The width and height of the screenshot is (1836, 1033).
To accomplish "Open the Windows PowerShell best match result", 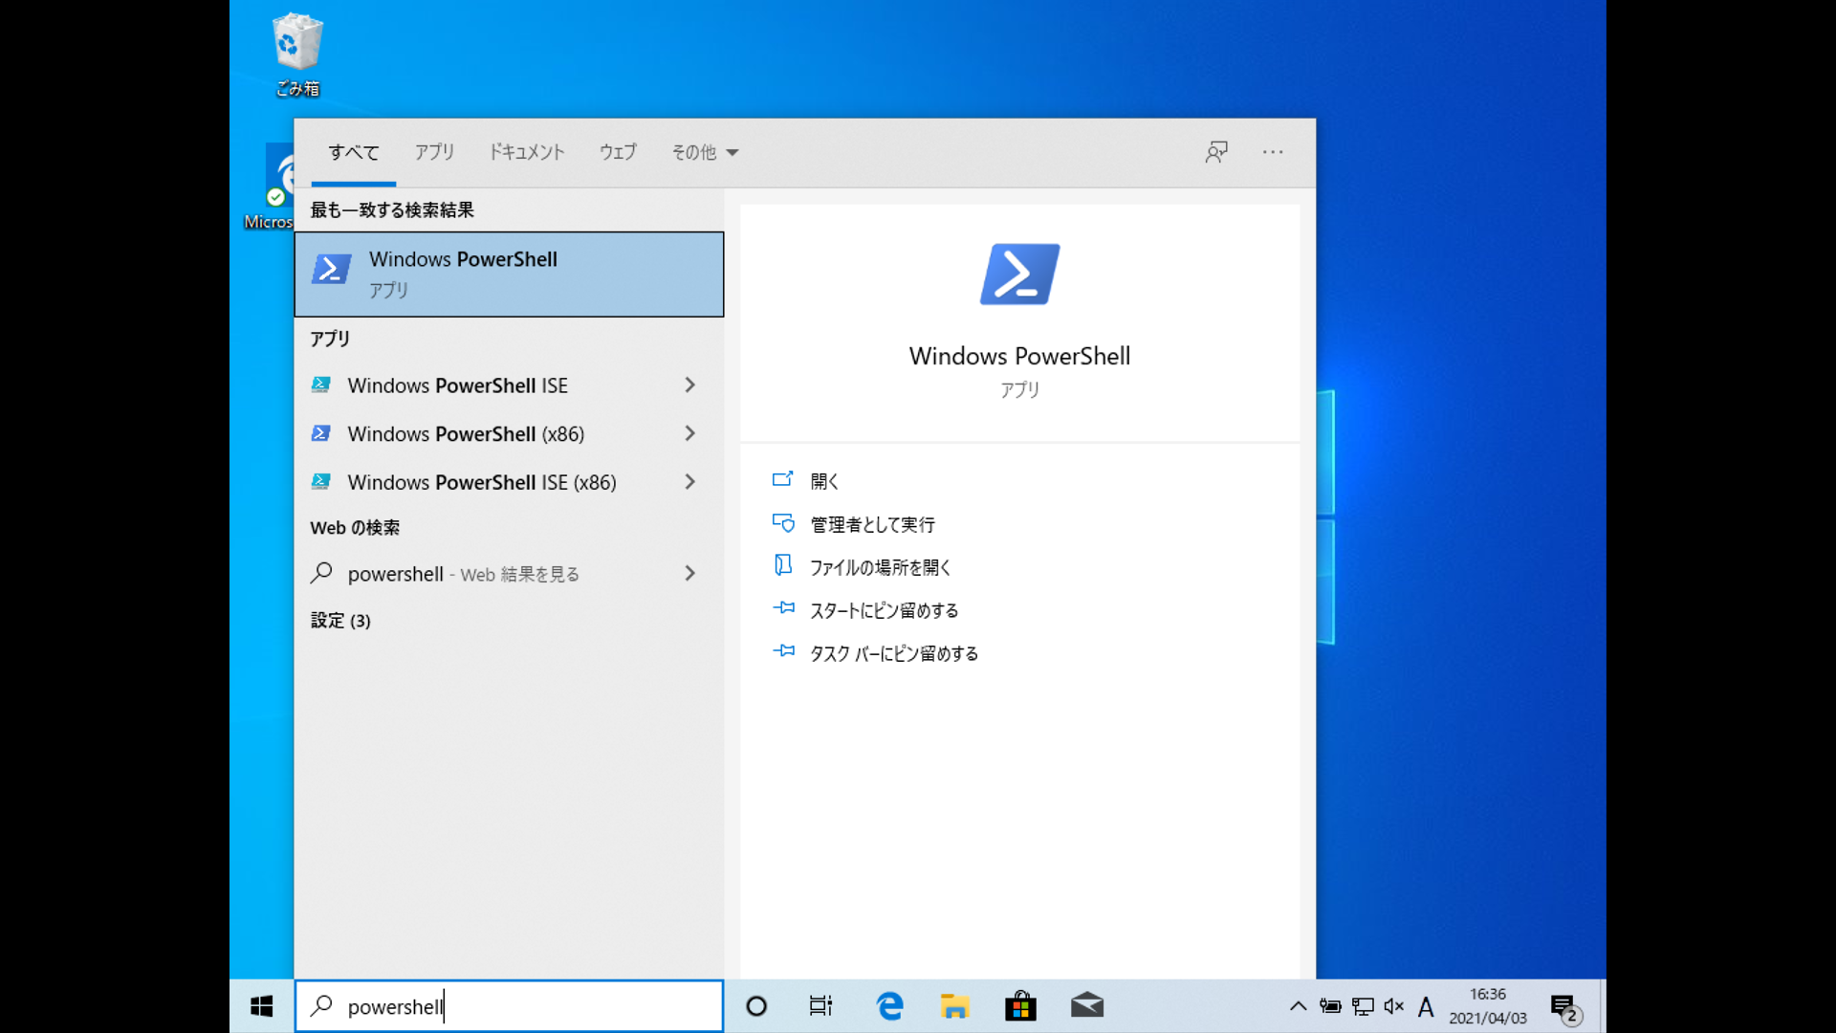I will 508,274.
